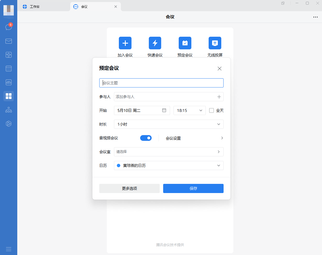This screenshot has width=322, height=255.
Task: Open the calendar icon in sidebar
Action: point(9,69)
